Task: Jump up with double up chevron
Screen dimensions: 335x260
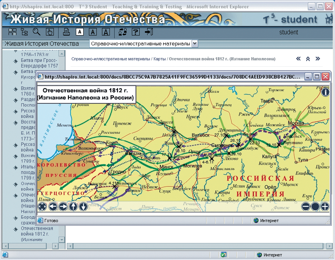Action: (308, 59)
